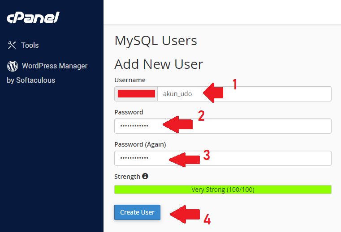The width and height of the screenshot is (341, 232).
Task: Click the 'by Softaculous' sidebar text
Action: pos(31,80)
